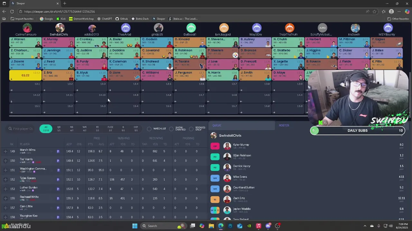Click the Windows taskbar Search box

164,226
